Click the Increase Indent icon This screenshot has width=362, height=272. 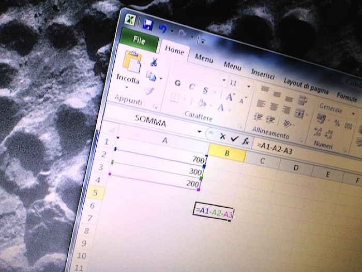click(x=270, y=120)
